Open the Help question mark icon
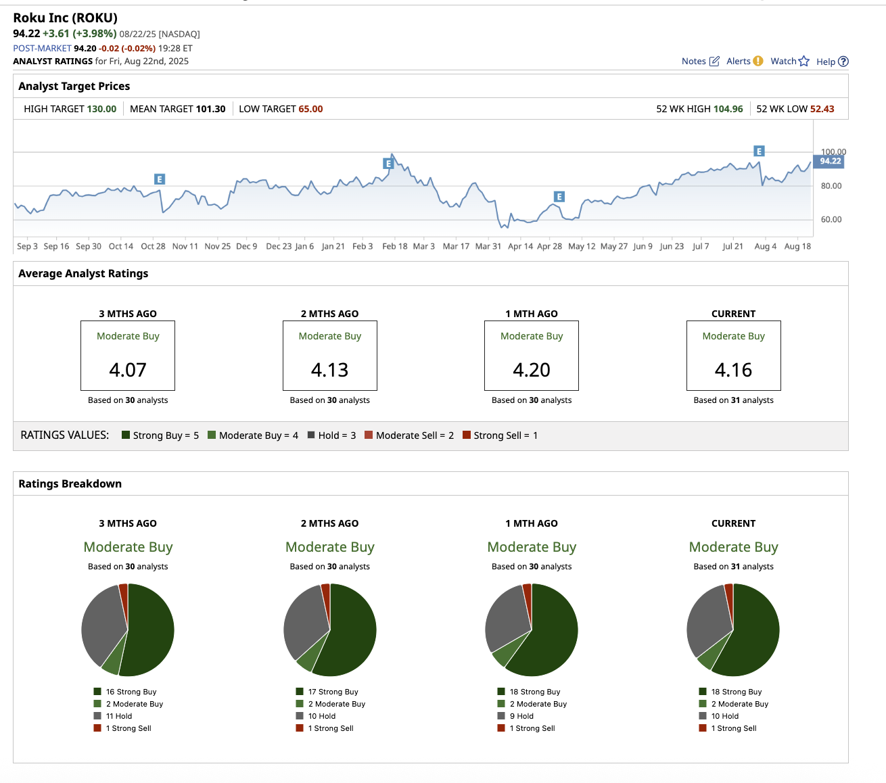The height and width of the screenshot is (783, 886). (x=843, y=62)
